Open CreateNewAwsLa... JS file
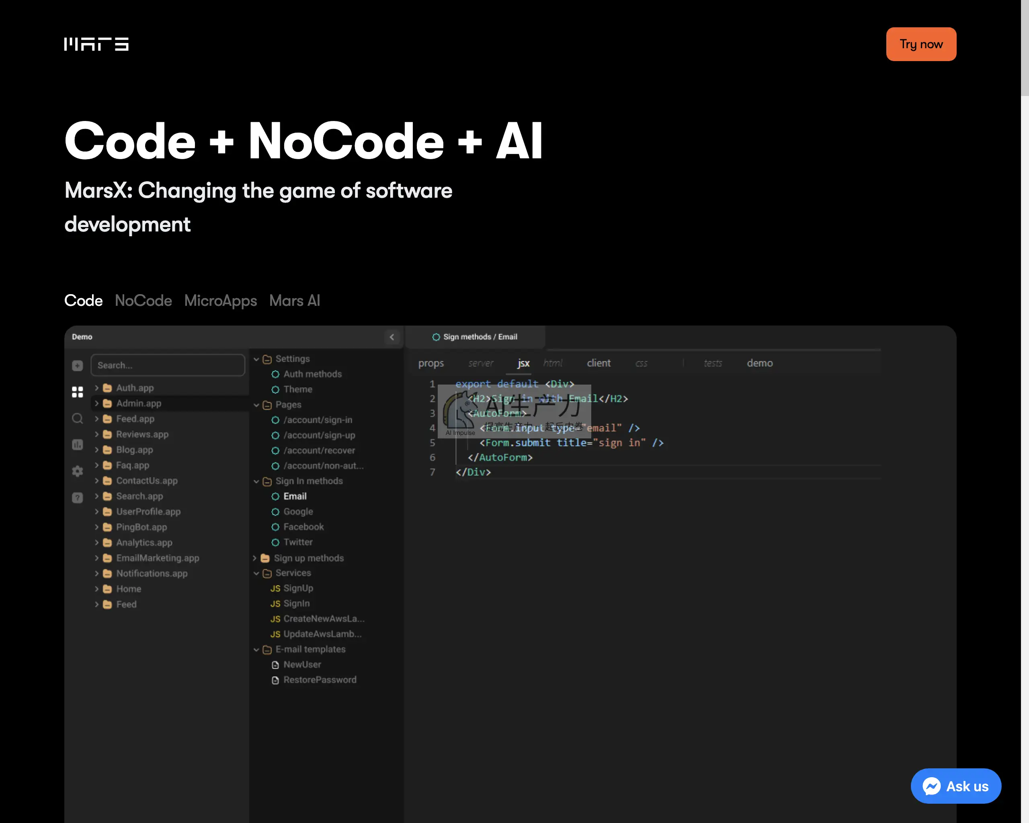The height and width of the screenshot is (823, 1029). click(x=318, y=619)
